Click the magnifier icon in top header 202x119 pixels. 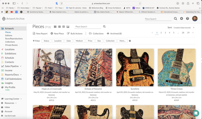175,19
